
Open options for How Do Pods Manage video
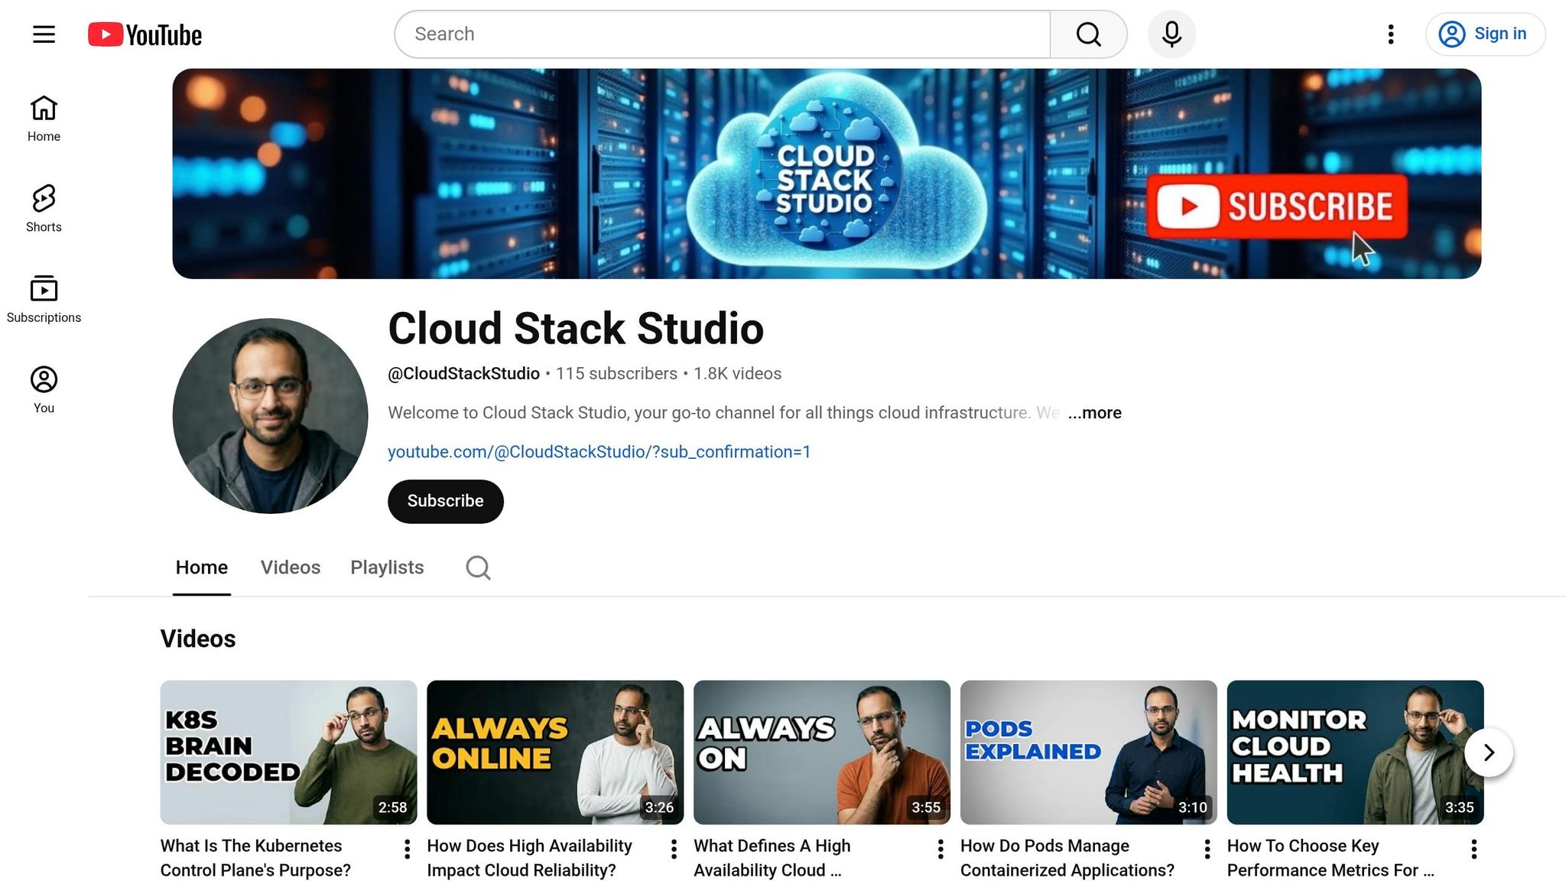point(1207,849)
